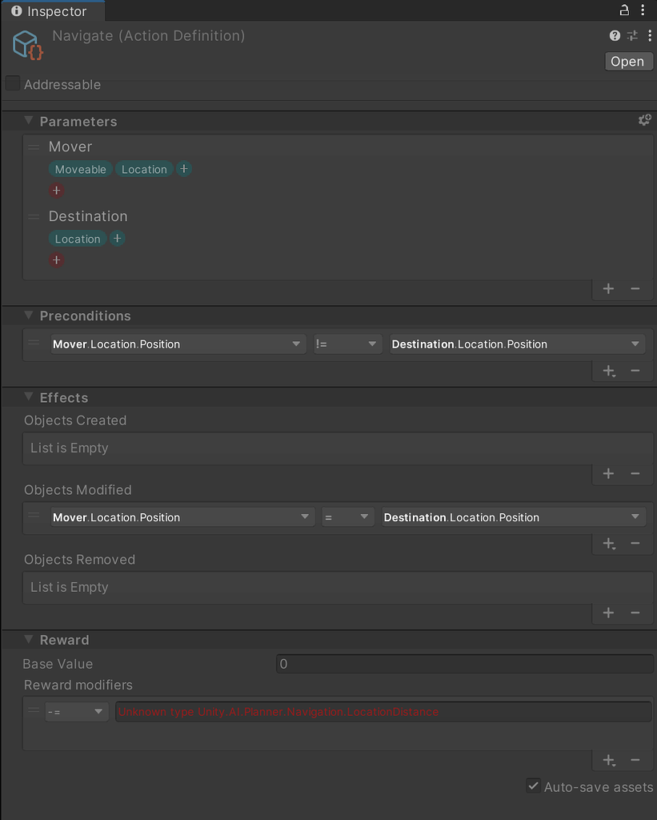Open the != comparison operator dropdown
Screen dimensions: 657x820
[x=347, y=344]
